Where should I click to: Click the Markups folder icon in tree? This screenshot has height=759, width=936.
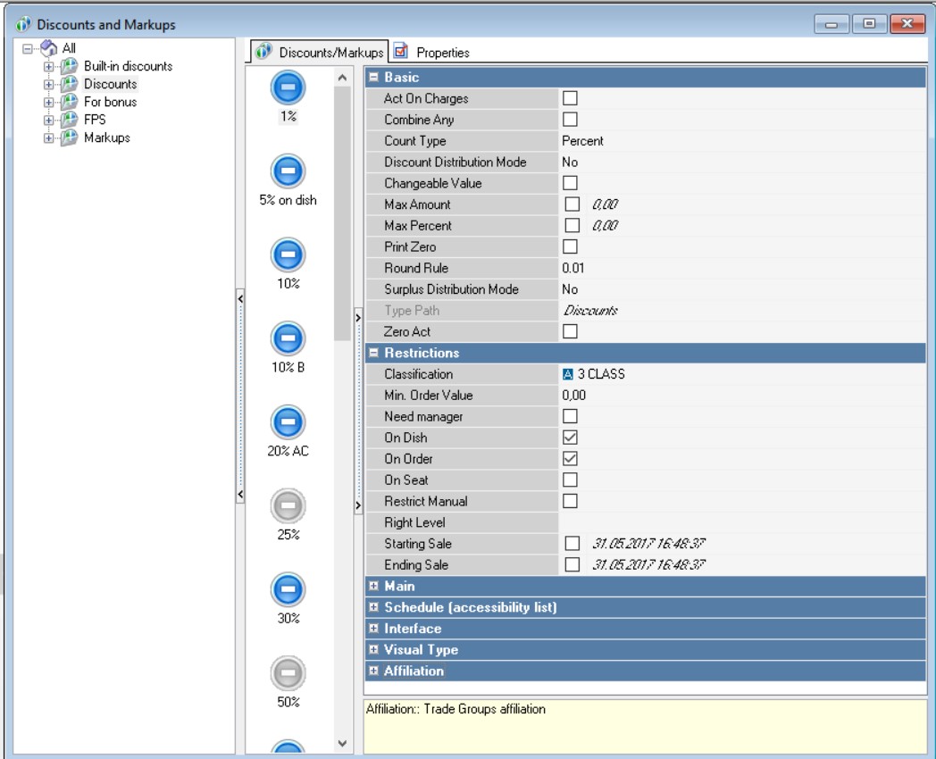pyautogui.click(x=69, y=137)
